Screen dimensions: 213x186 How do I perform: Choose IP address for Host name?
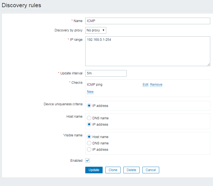click(89, 125)
